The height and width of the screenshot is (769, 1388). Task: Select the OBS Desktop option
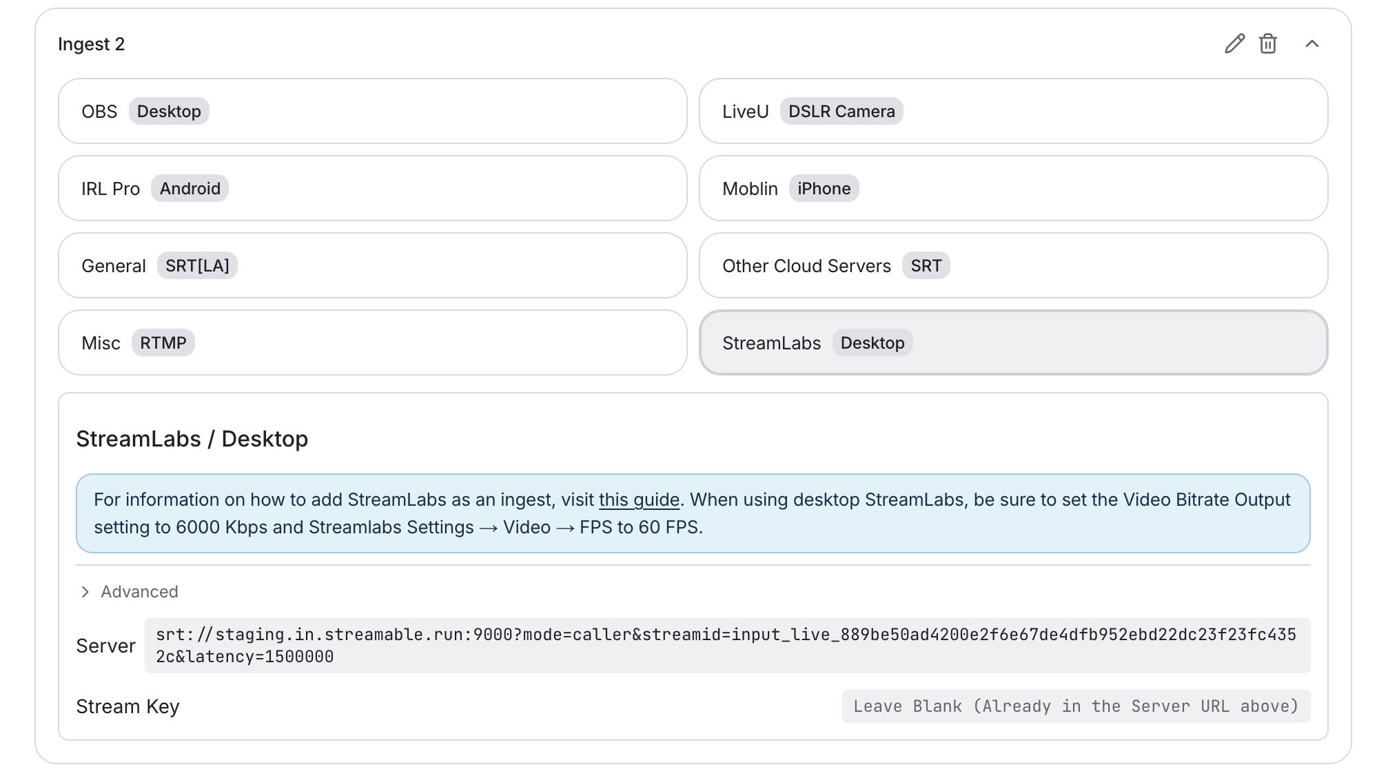(373, 111)
